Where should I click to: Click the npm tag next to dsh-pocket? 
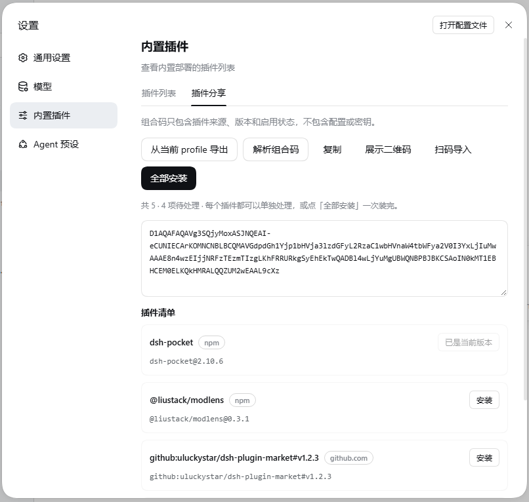(x=211, y=343)
